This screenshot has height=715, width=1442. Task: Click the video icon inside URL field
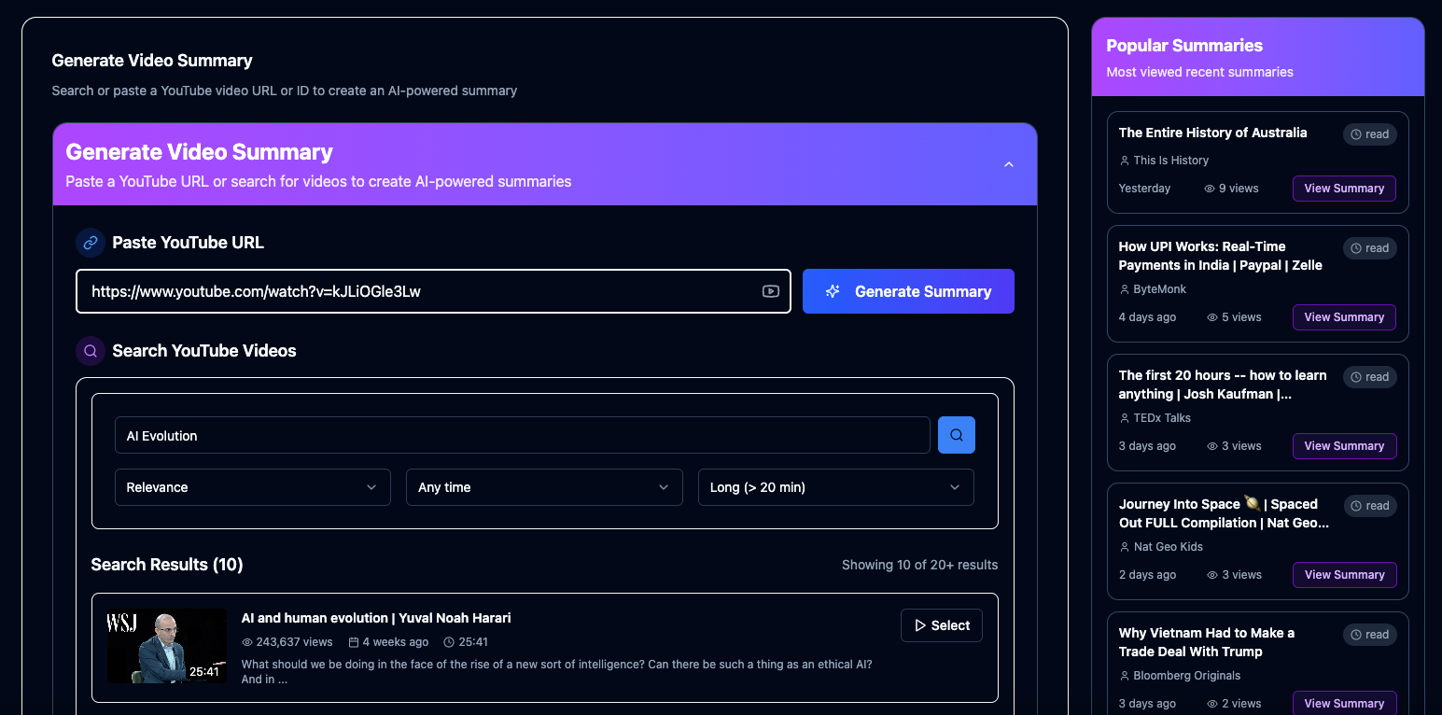[x=770, y=291]
